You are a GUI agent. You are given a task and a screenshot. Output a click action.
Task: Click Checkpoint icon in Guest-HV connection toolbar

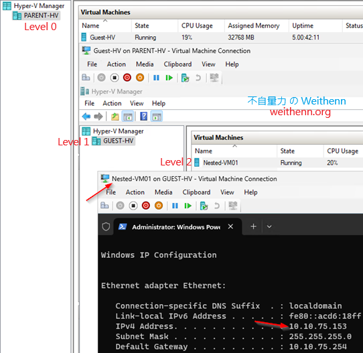(186, 78)
